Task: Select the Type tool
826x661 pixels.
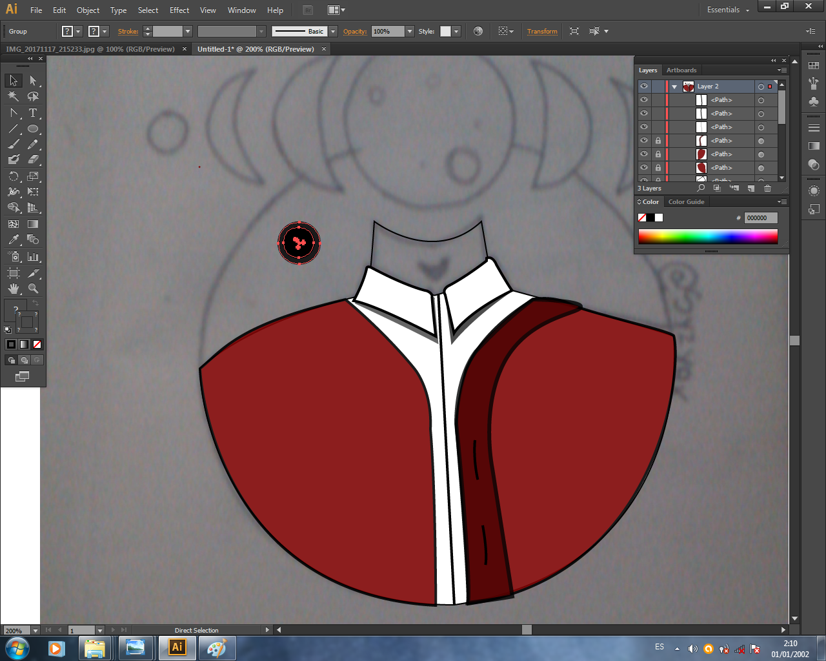Action: pos(33,112)
